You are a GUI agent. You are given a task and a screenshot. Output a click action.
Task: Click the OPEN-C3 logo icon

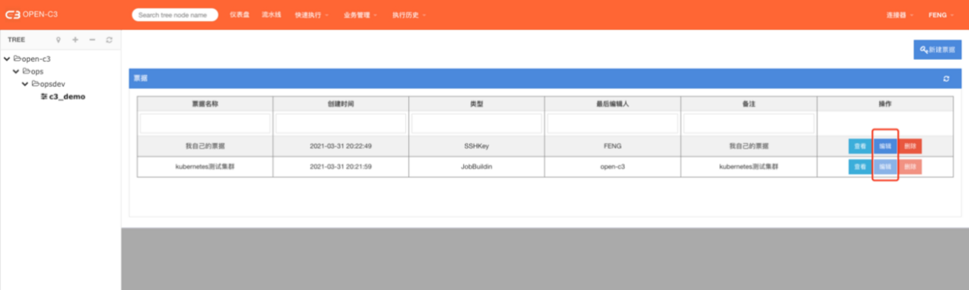coord(12,15)
